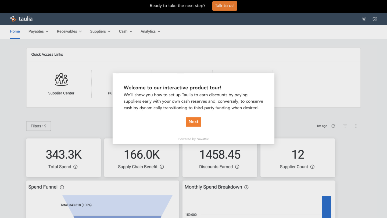
Task: Click the Taulia logo
Action: tap(21, 19)
